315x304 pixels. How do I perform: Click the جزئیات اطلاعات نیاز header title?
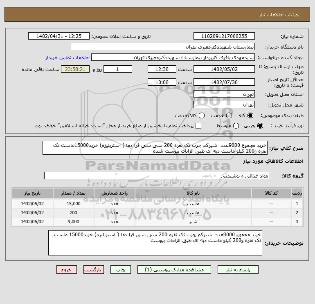tap(279, 15)
